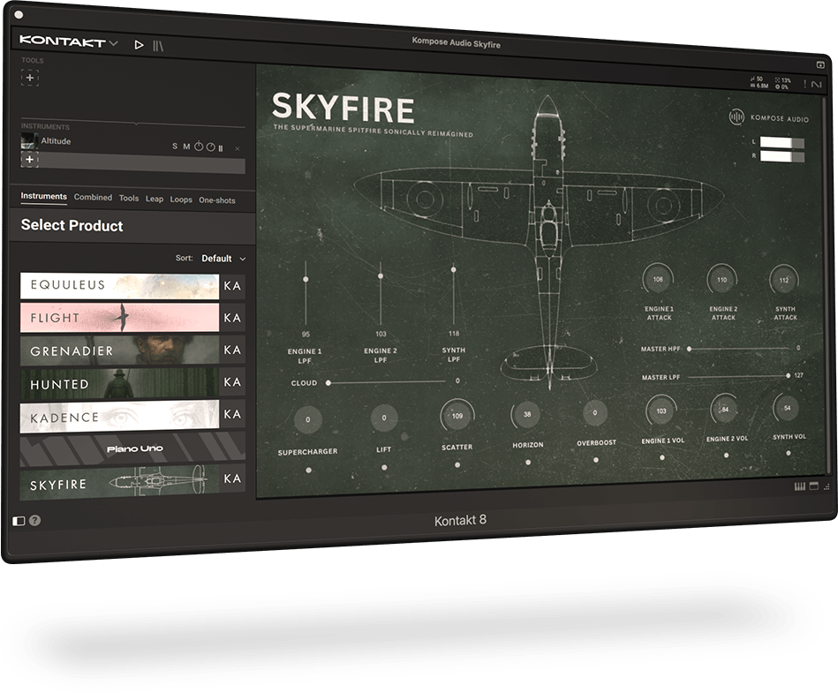
Task: Click the exclamation warning icon
Action: tap(804, 84)
